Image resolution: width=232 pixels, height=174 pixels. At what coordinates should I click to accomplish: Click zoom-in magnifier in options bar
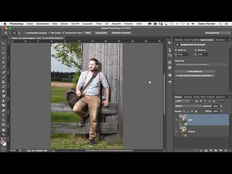[14, 33]
